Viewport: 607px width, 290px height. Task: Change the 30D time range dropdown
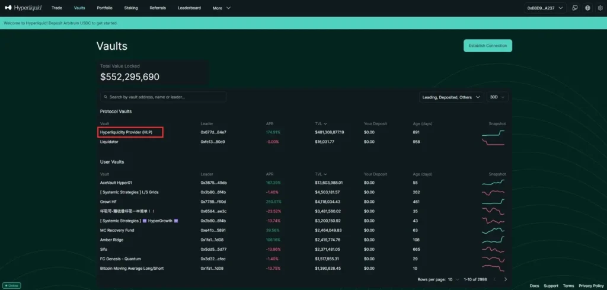pyautogui.click(x=497, y=97)
